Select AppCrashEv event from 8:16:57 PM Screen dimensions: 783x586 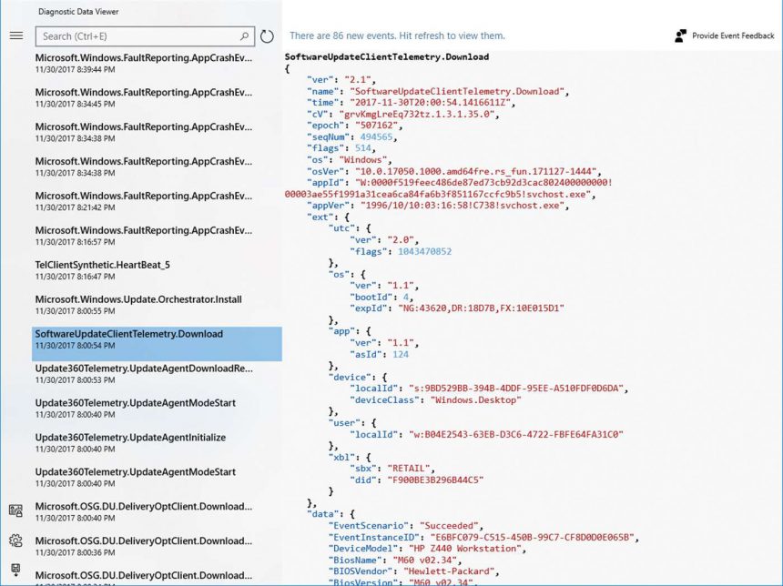click(x=157, y=236)
